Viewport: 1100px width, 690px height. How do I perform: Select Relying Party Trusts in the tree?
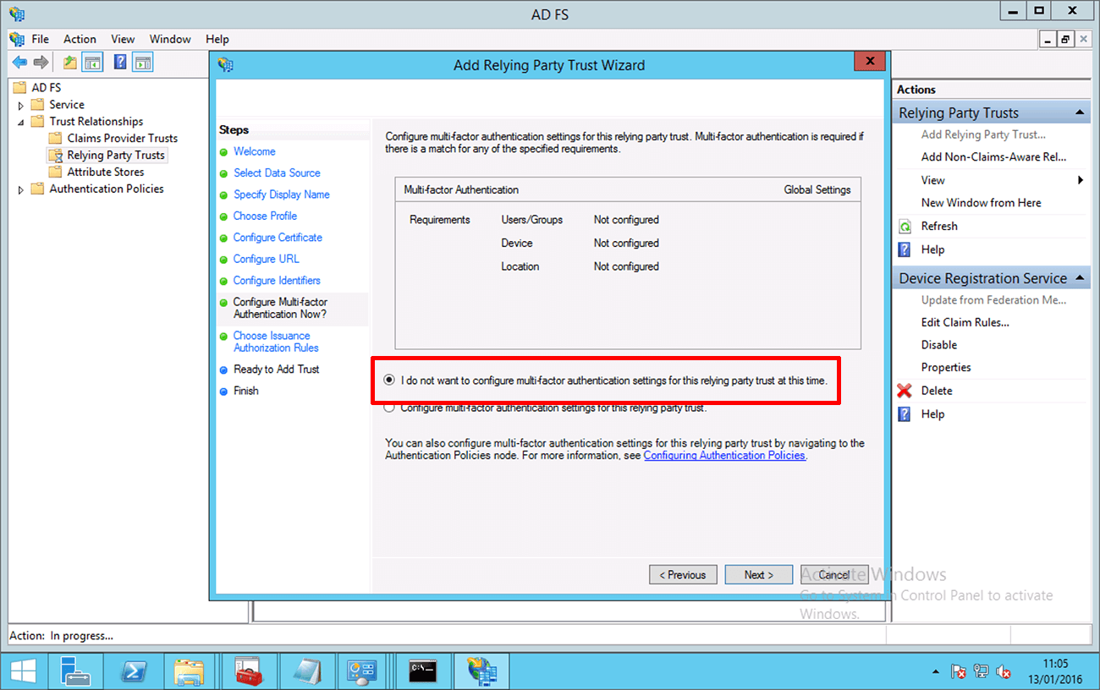(116, 156)
